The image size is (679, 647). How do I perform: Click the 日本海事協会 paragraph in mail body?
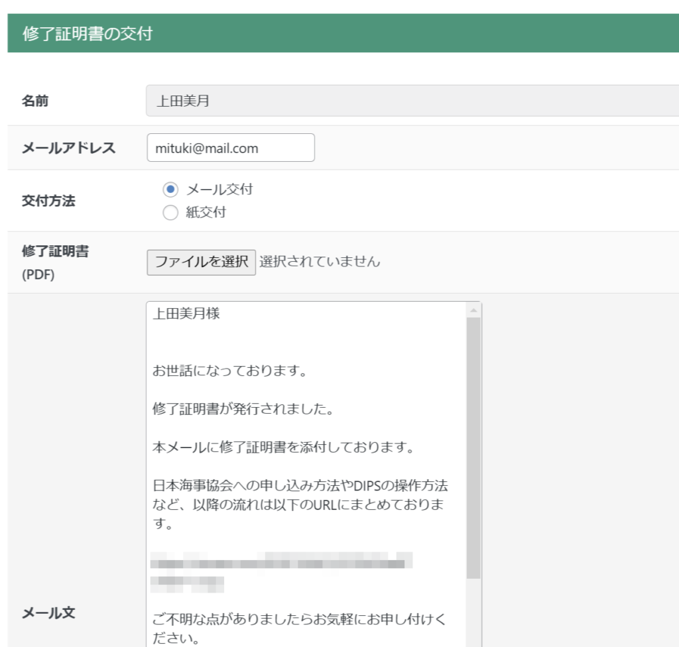tap(300, 505)
